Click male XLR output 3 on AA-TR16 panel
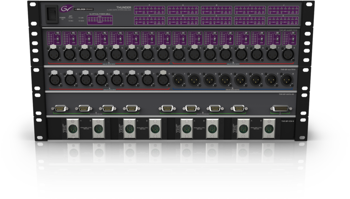This screenshot has height=199, width=350. [210, 79]
